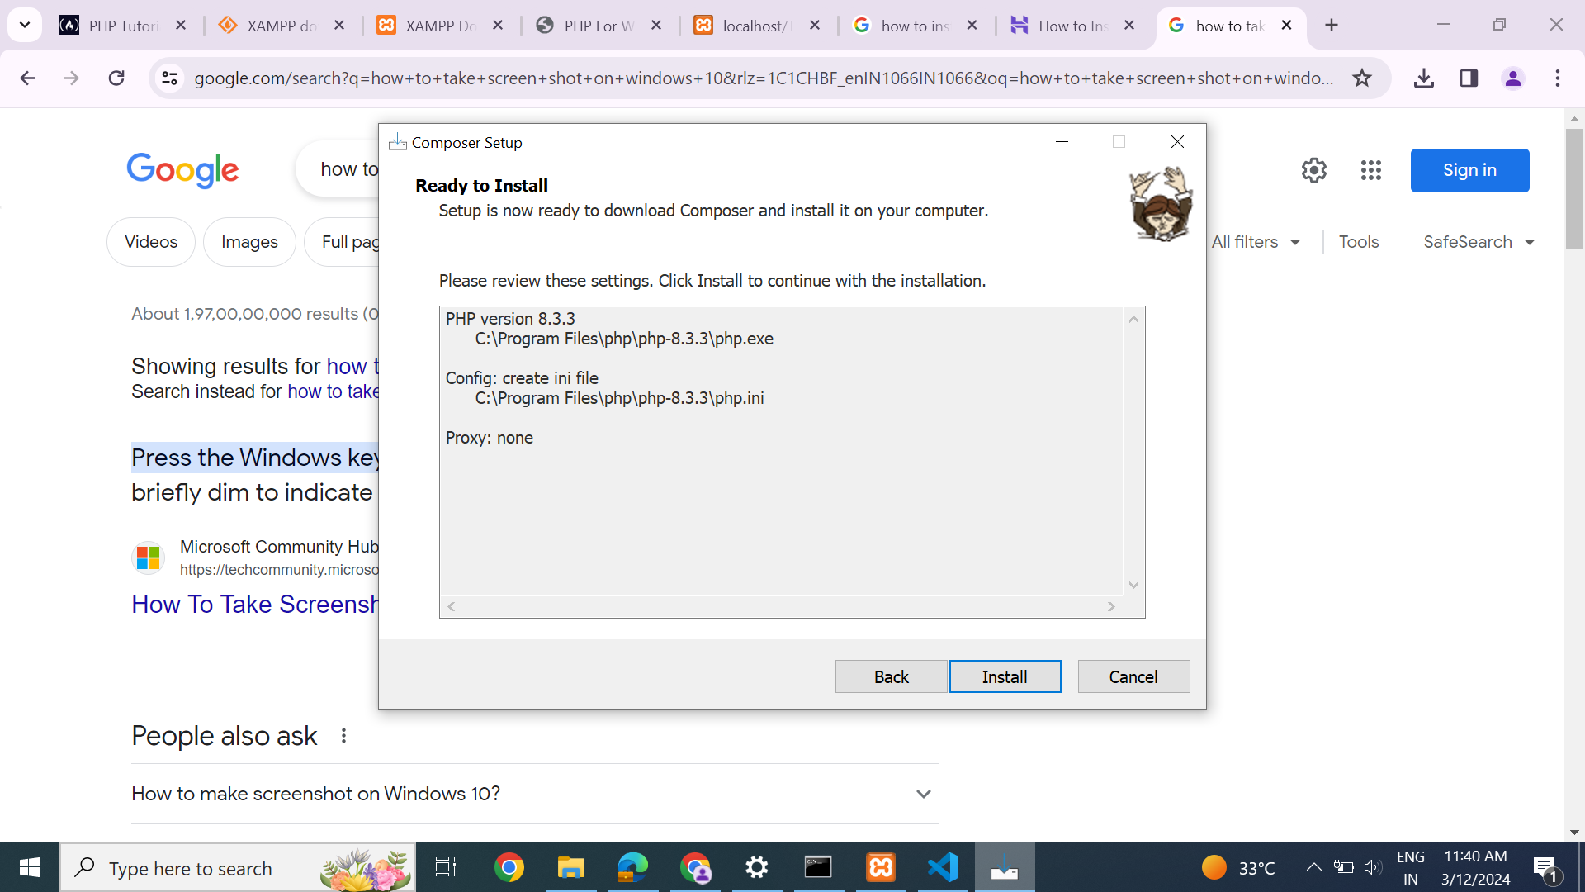Open notification center icon

[1546, 868]
